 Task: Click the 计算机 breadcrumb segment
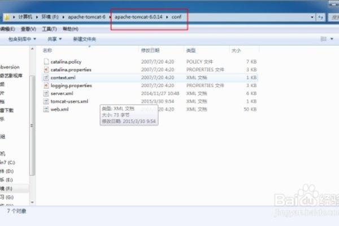pos(25,17)
